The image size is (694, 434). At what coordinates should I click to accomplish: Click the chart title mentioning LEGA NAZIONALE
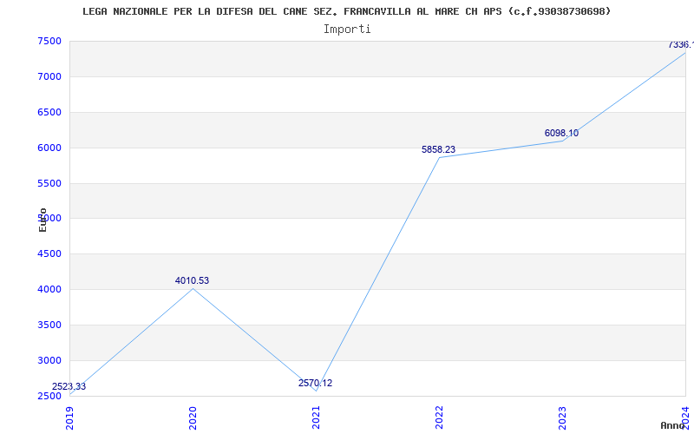coord(346,11)
